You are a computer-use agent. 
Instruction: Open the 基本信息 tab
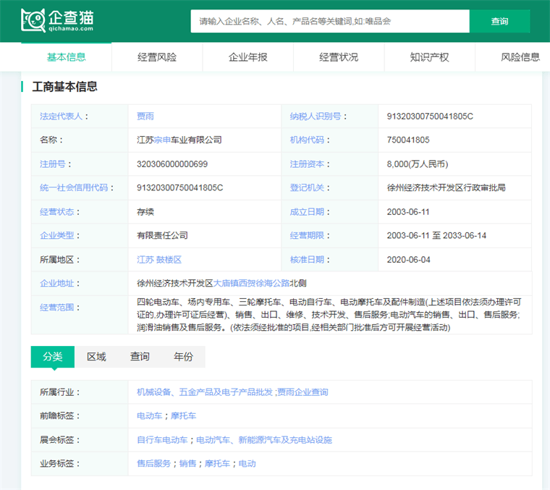point(66,57)
